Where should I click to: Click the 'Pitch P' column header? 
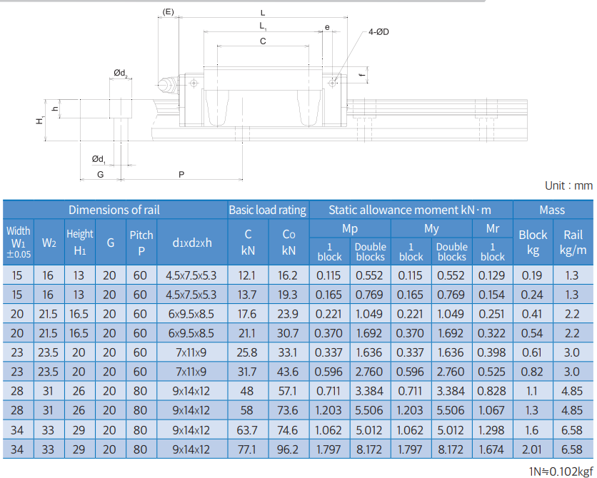click(x=141, y=242)
